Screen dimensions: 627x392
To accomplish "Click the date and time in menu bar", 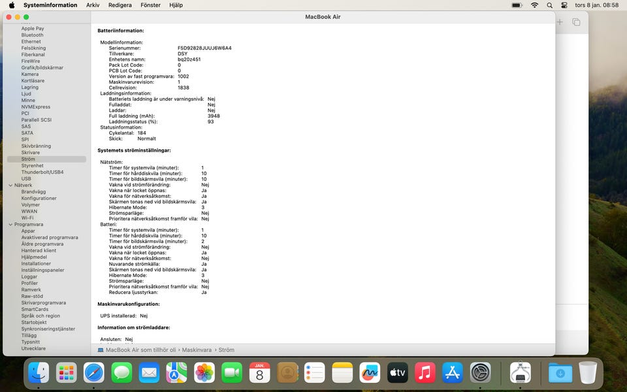I will coord(596,5).
